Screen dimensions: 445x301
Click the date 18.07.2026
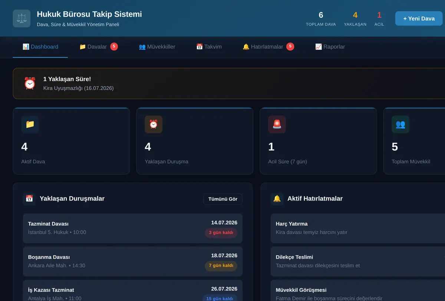tap(224, 256)
